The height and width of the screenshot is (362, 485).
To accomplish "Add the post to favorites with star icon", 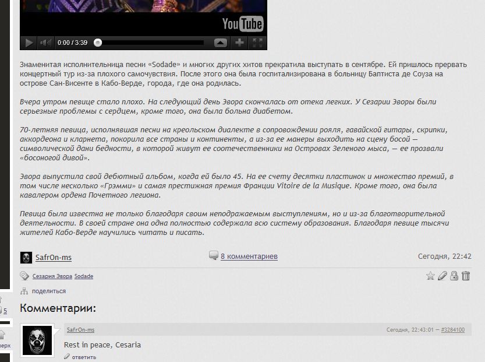I will (430, 276).
